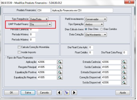Click the Aplicação Financeira em CDI description field
Image resolution: width=137 pixels, height=100 pixels.
click(82, 10)
